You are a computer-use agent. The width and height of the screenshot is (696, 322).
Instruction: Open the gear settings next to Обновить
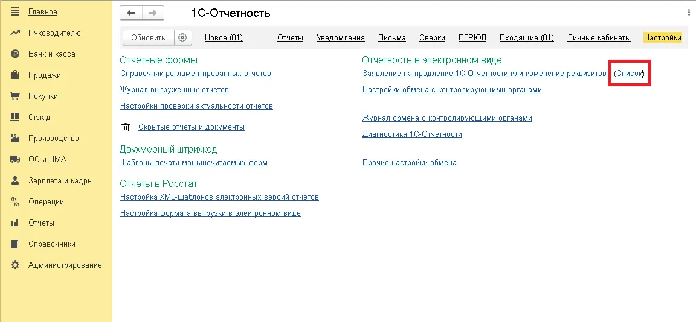click(x=182, y=37)
